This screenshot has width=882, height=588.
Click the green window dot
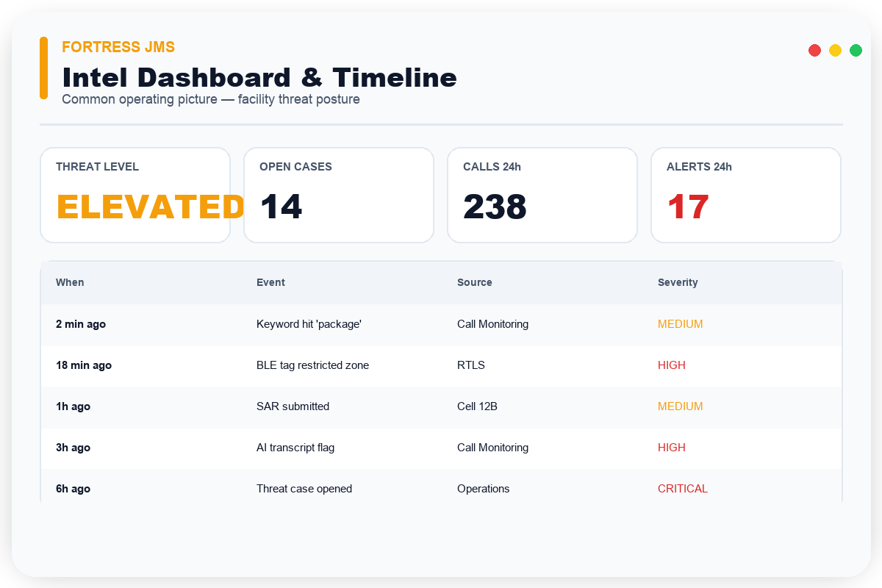point(856,50)
